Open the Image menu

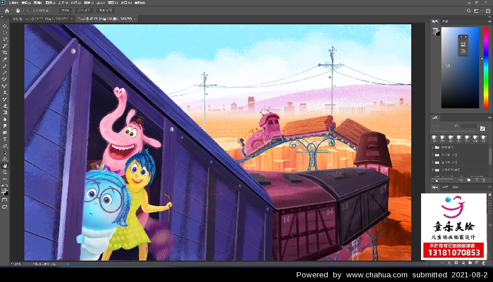click(x=38, y=2)
